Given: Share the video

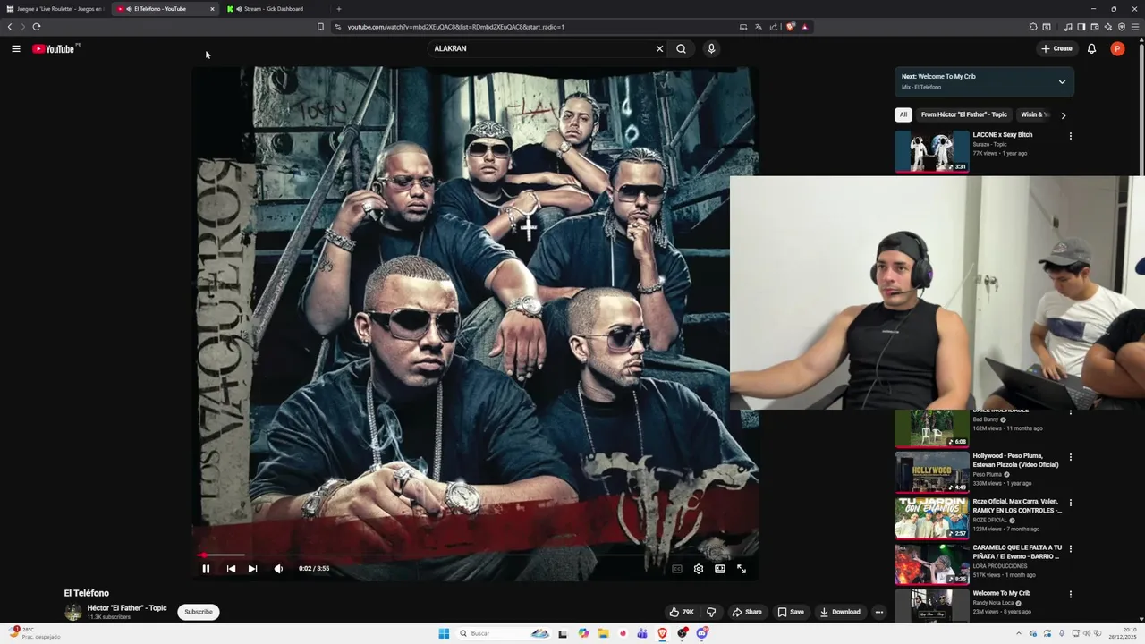Looking at the screenshot, I should tap(747, 612).
